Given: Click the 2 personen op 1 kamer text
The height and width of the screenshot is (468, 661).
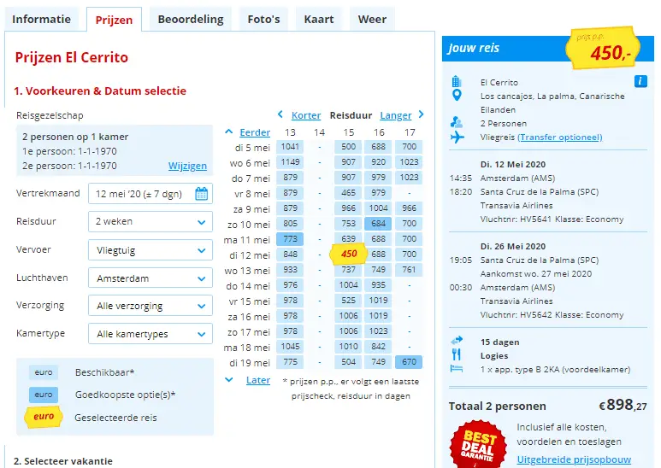Looking at the screenshot, I should (75, 137).
